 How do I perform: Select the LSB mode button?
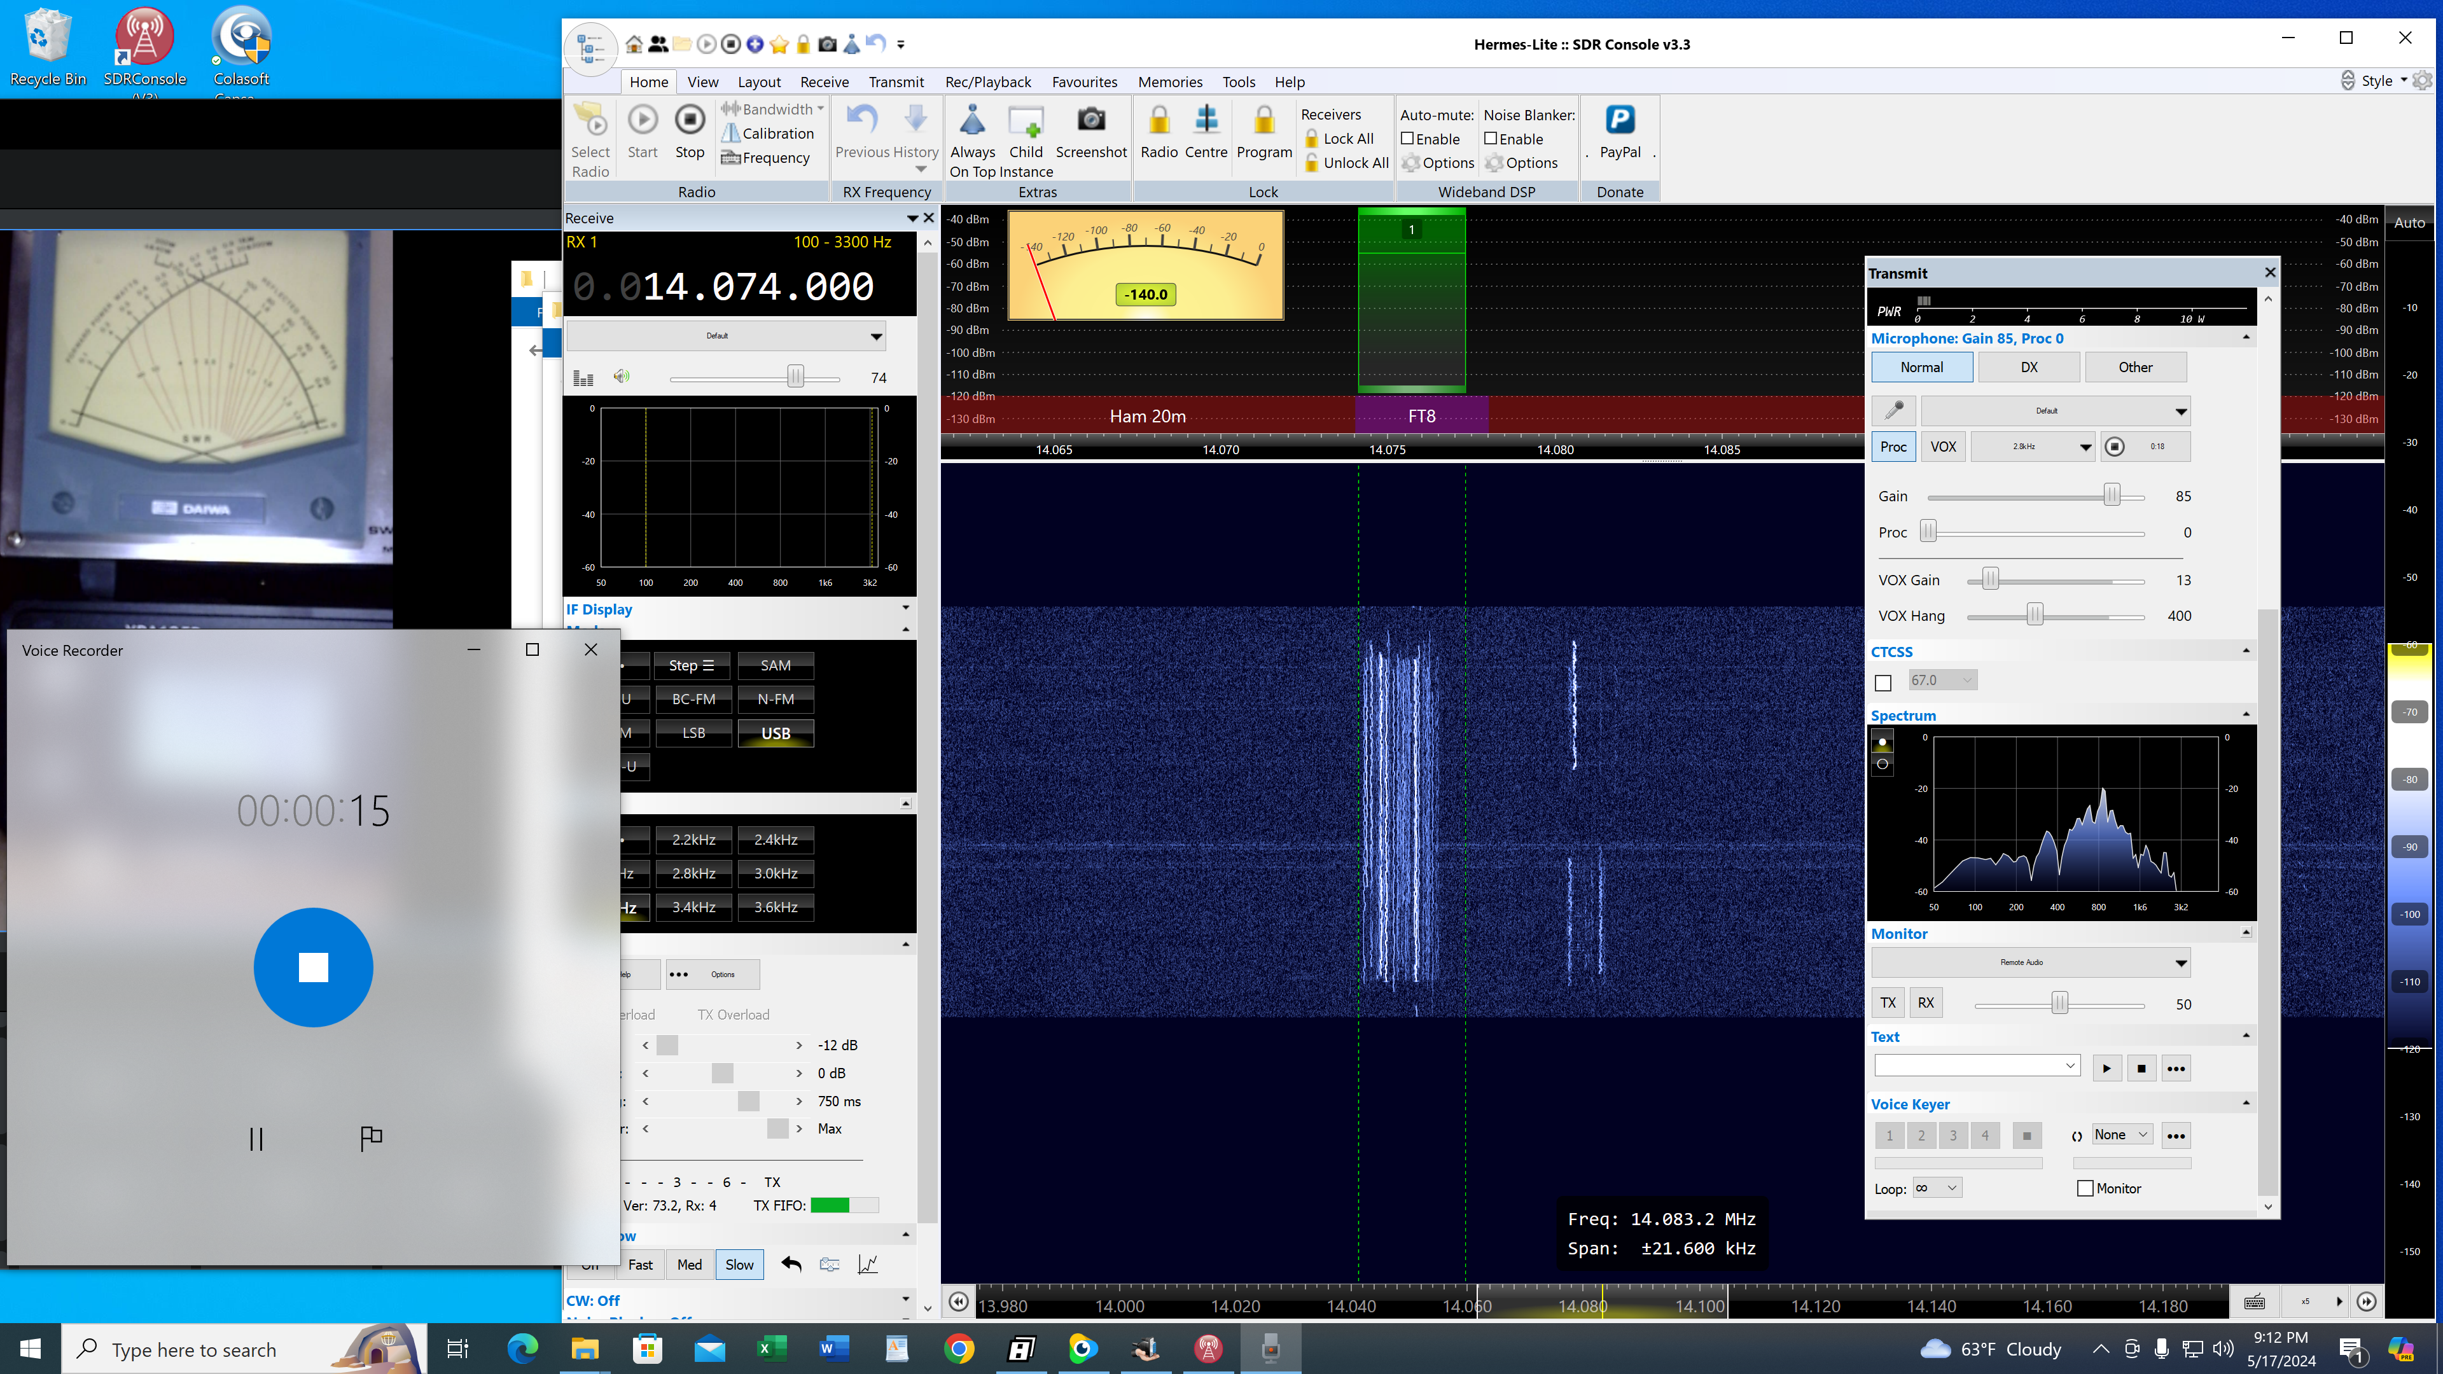(x=693, y=733)
